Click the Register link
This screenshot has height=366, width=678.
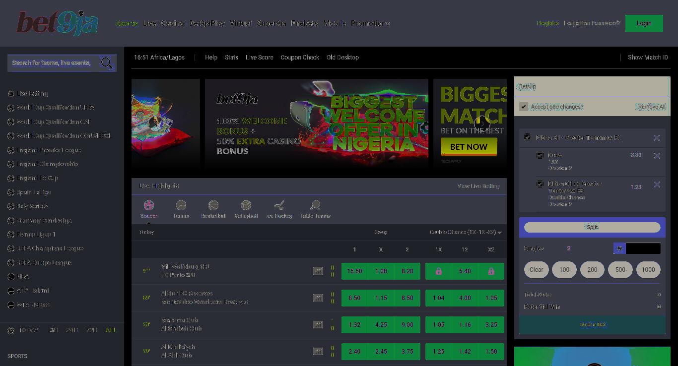548,23
